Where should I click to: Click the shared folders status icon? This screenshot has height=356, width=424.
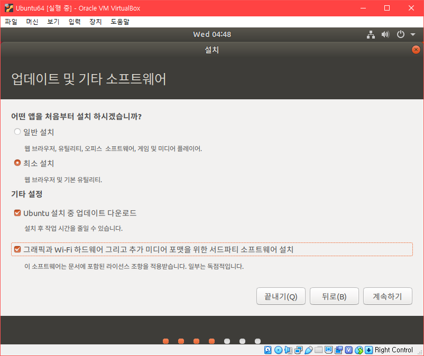tap(319, 350)
